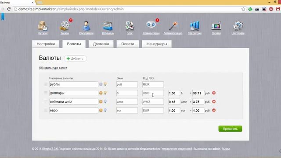281x158 pixels.
Task: Grab the drag handle of евро row
Action: 46,110
